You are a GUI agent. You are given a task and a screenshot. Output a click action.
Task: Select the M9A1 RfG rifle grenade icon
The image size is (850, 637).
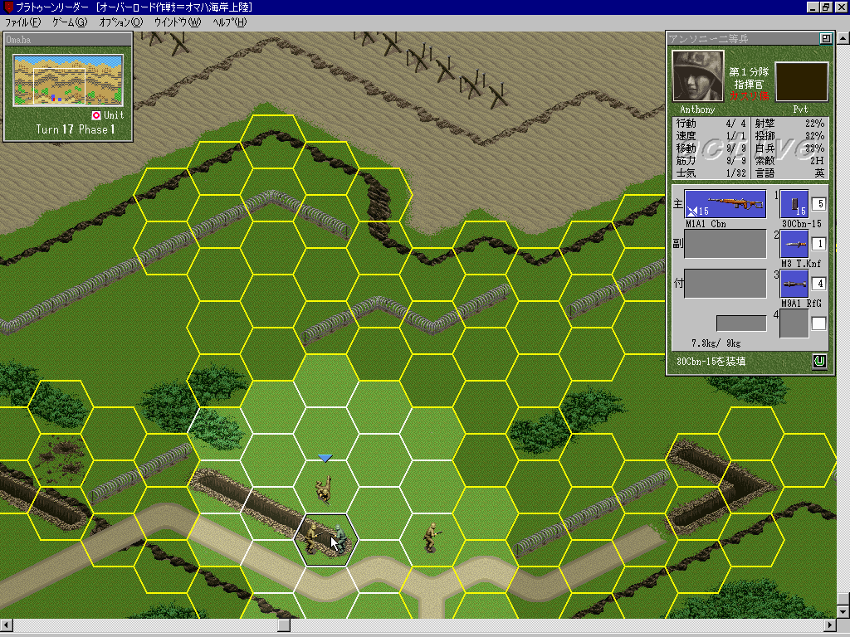[794, 284]
